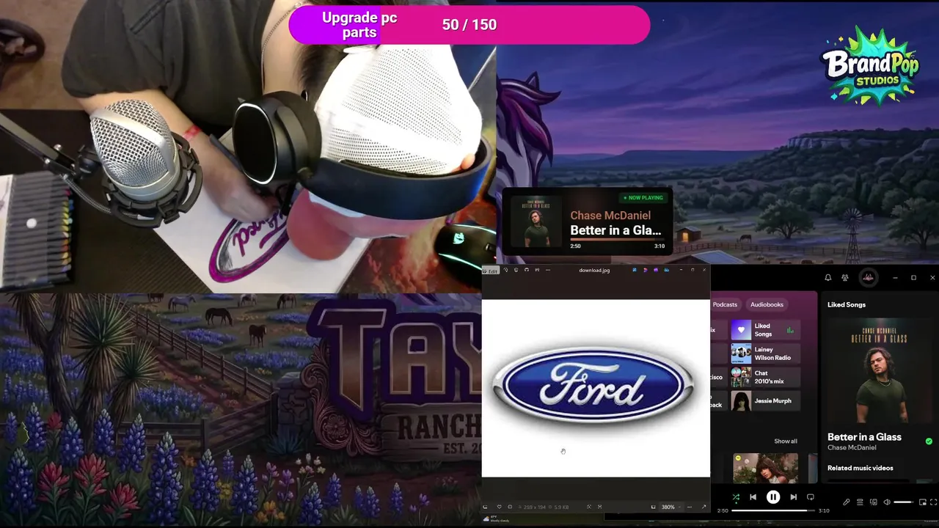The image size is (939, 528).
Task: Skip to next track in Spotify
Action: click(793, 497)
